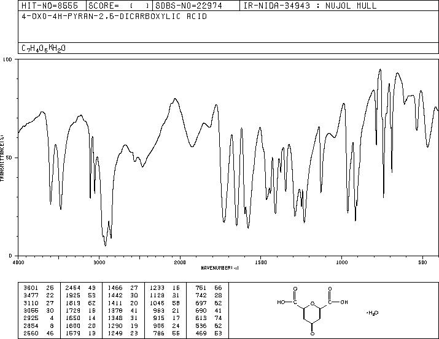Click the SCORE= ( ) header field
Screen dimensions: 439x339
(119, 6)
